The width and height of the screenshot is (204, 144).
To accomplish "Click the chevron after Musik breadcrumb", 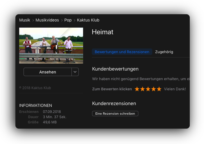I will pyautogui.click(x=33, y=20).
